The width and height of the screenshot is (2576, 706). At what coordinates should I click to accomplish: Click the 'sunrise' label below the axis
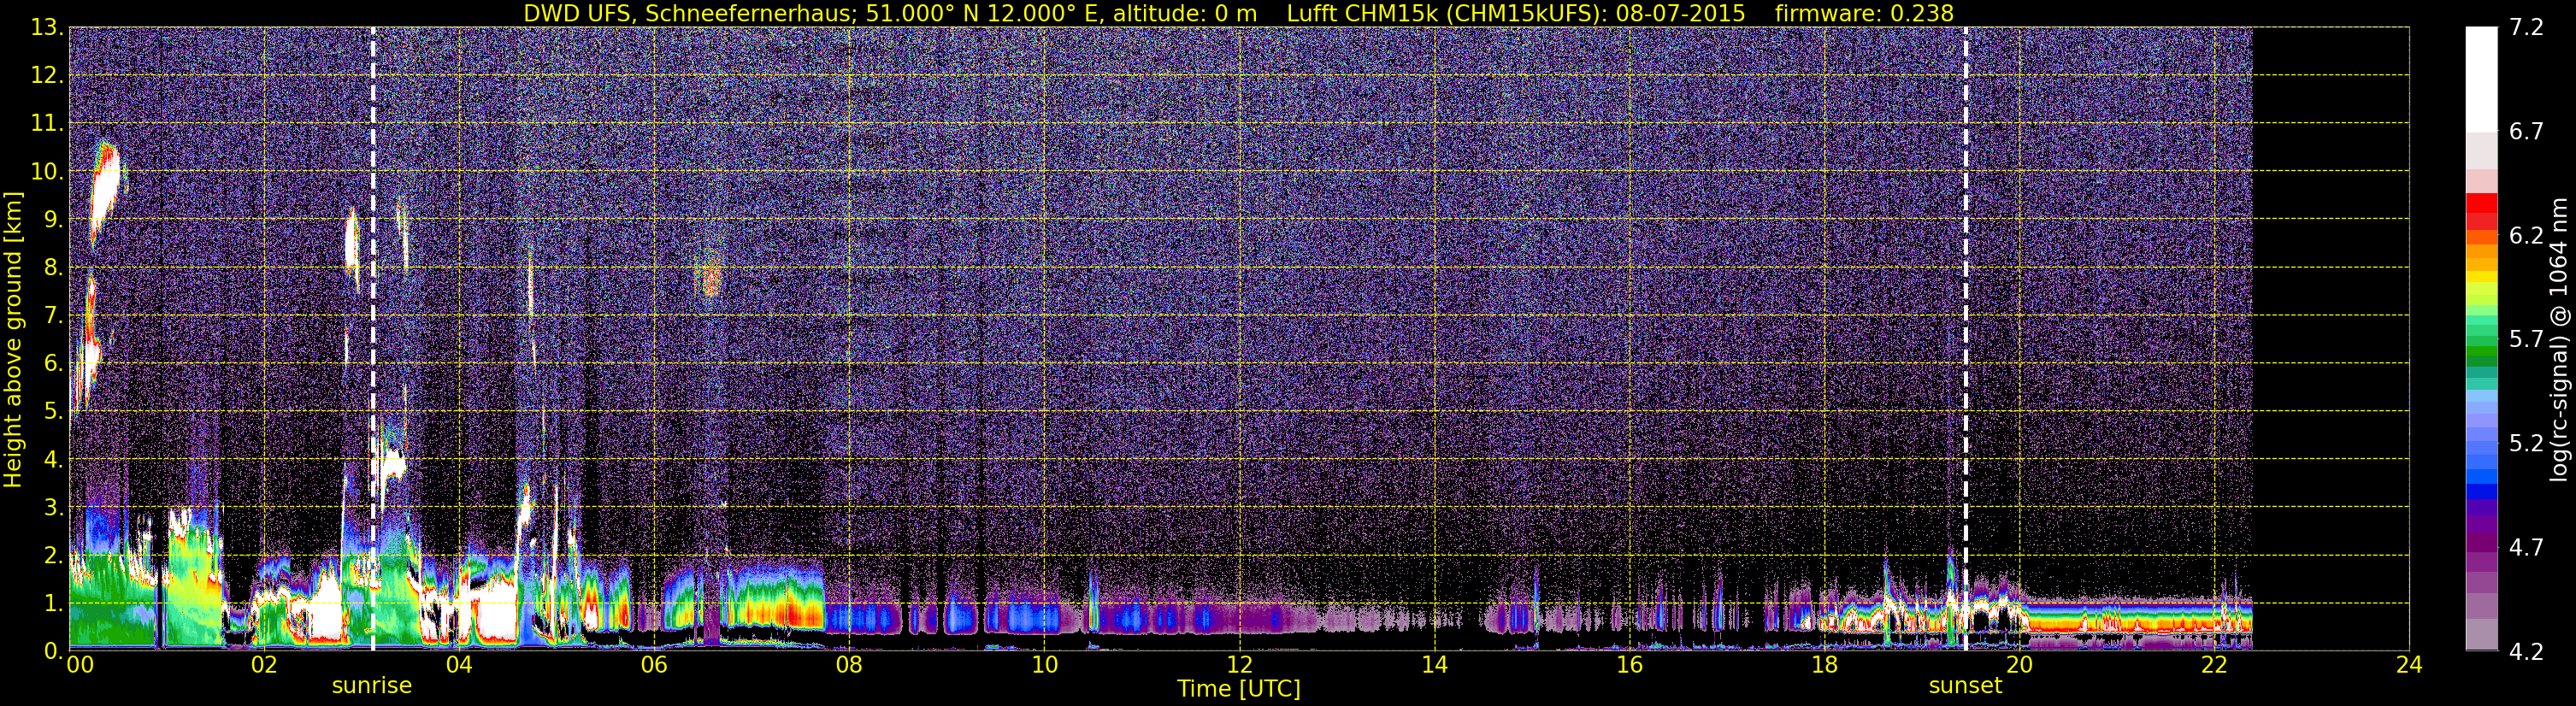[372, 686]
